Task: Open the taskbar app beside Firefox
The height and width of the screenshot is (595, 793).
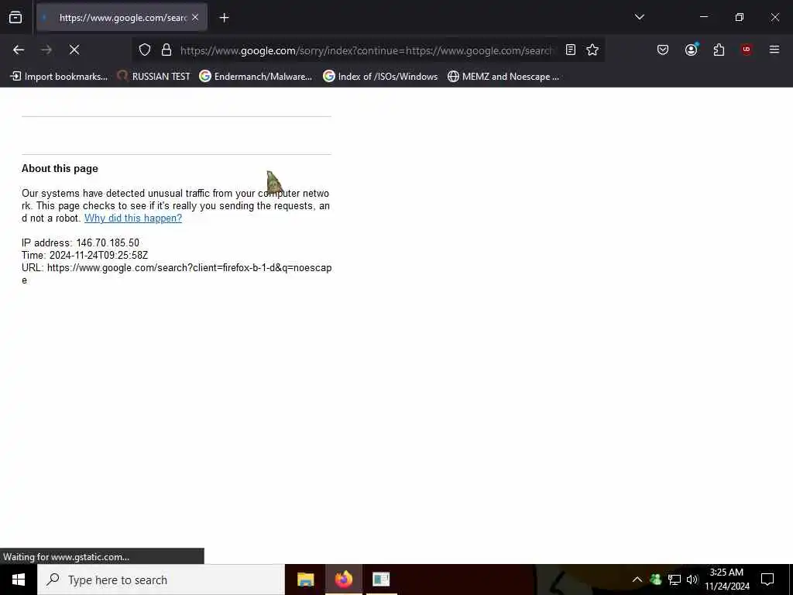Action: point(381,580)
